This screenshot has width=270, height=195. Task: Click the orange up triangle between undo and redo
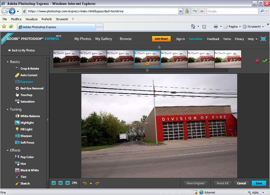coord(91,183)
